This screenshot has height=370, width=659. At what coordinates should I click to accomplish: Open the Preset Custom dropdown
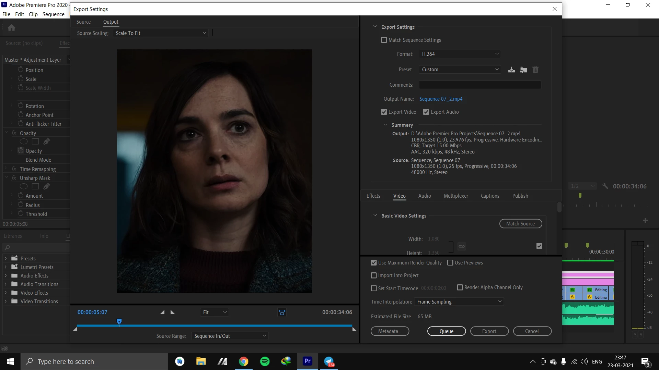[x=460, y=70]
